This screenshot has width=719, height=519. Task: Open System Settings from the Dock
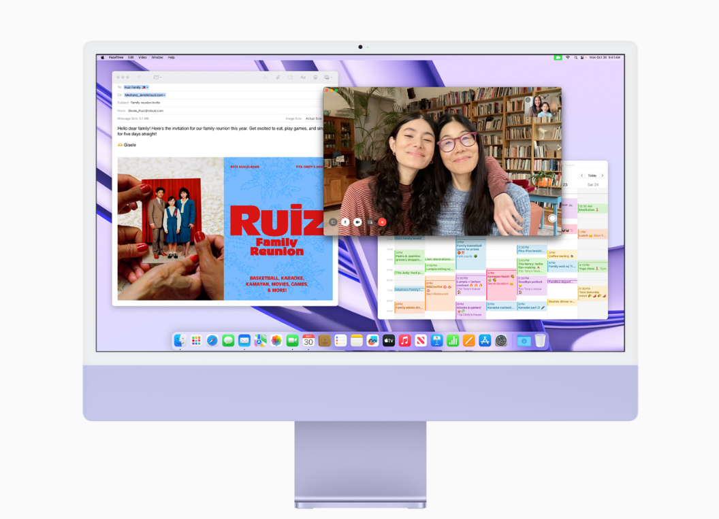click(x=501, y=340)
